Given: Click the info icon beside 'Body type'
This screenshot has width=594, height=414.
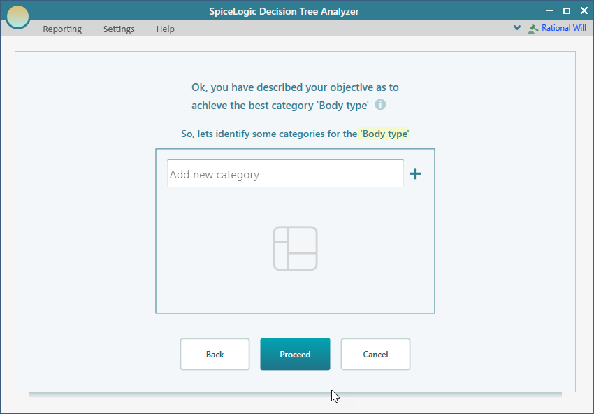Looking at the screenshot, I should (x=380, y=105).
